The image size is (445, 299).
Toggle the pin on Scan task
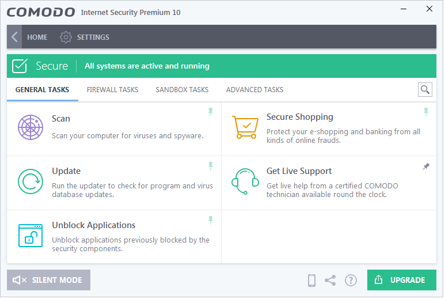pyautogui.click(x=211, y=112)
